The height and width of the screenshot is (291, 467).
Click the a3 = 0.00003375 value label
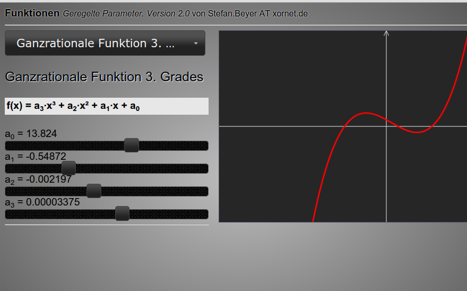point(42,202)
